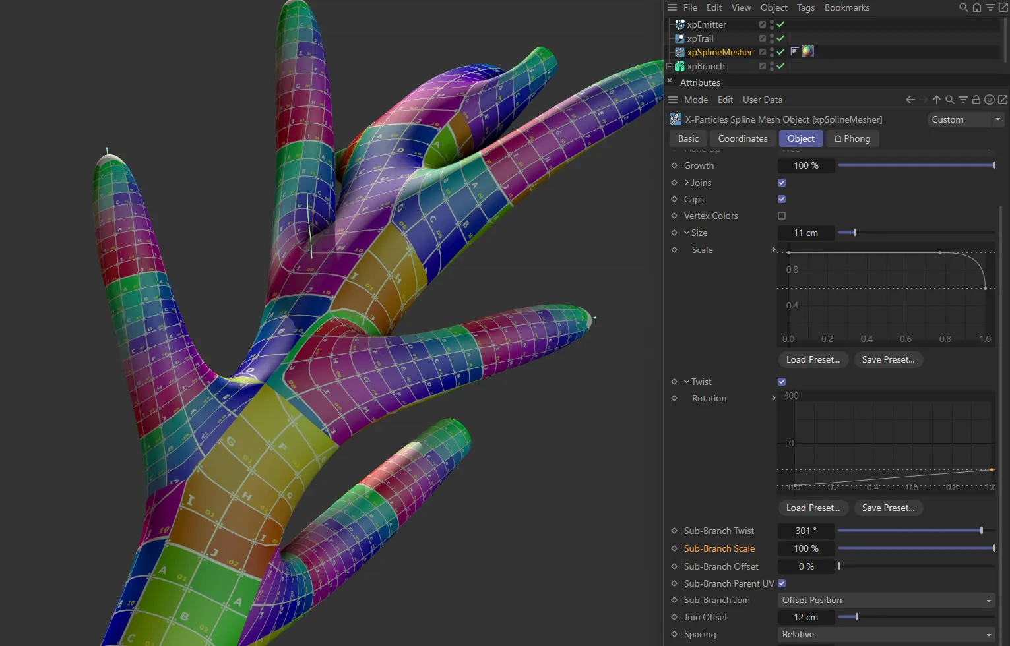Viewport: 1010px width, 646px height.
Task: Select the material tag on xpSplineMesher
Action: [x=808, y=51]
